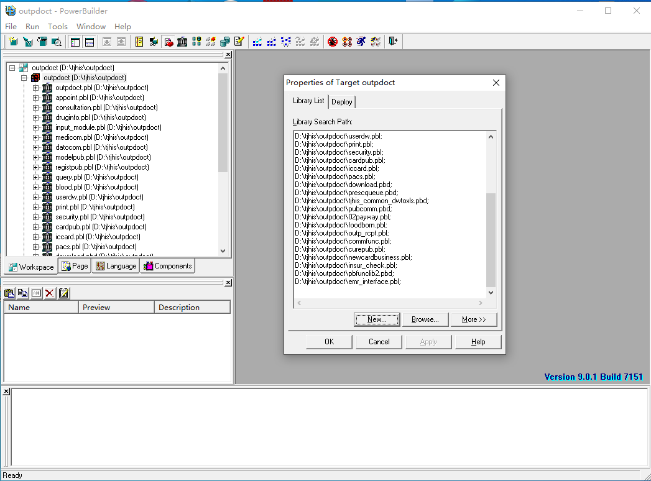Viewport: 651px width, 481px height.
Task: Click the Open object toolbar icon
Action: (42, 42)
